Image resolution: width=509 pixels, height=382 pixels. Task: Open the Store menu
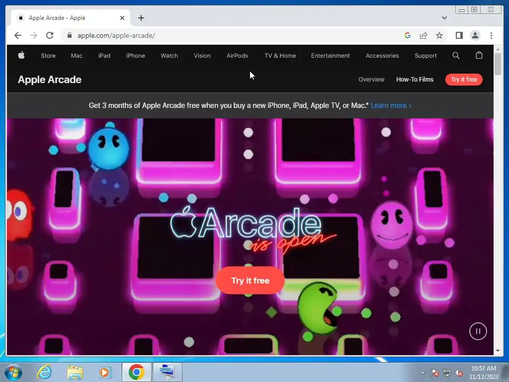pyautogui.click(x=48, y=56)
